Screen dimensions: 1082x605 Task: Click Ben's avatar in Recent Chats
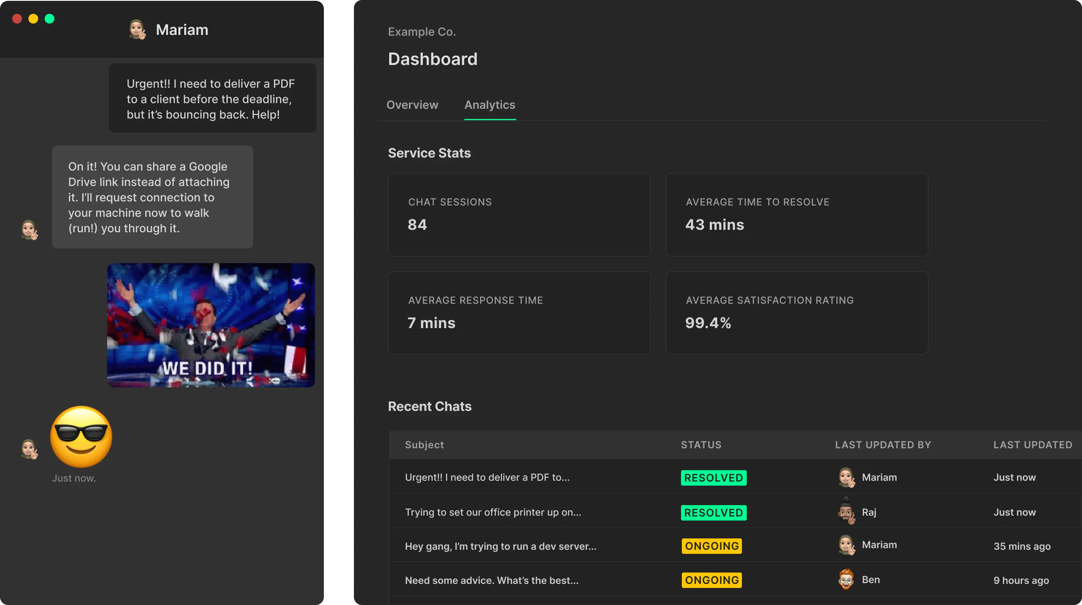(846, 580)
